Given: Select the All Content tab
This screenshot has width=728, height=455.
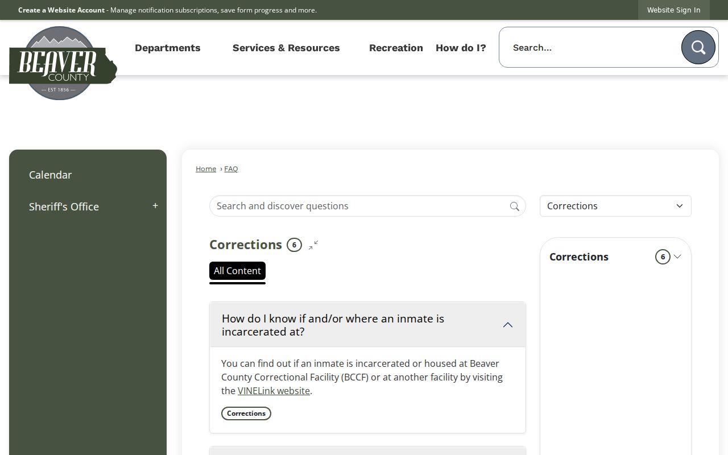Looking at the screenshot, I should tap(237, 271).
